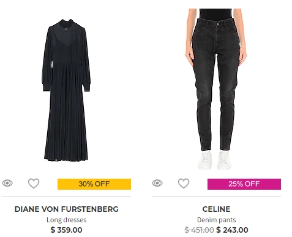Select the Long dresses category text
Screen dimensions: 292x237
[x=67, y=220]
